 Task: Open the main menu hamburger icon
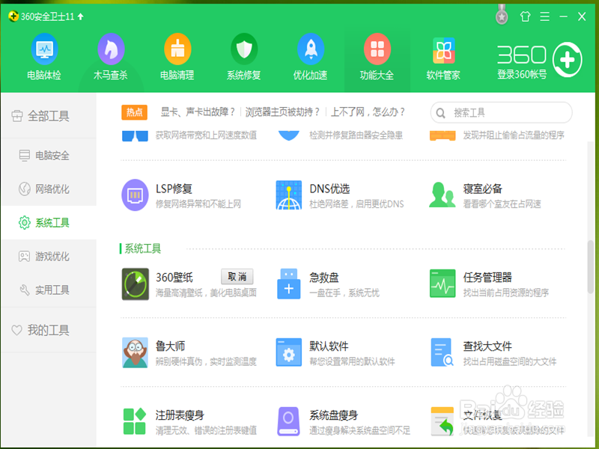[x=545, y=16]
